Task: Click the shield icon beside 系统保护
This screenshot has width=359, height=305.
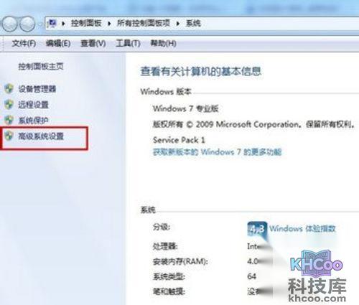Action: [9, 120]
